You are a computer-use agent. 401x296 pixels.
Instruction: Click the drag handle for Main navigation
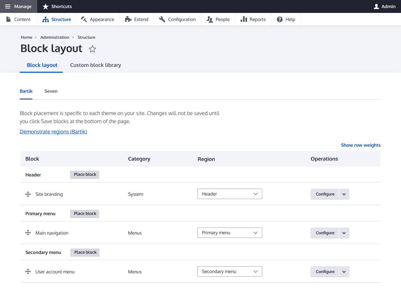(x=28, y=233)
